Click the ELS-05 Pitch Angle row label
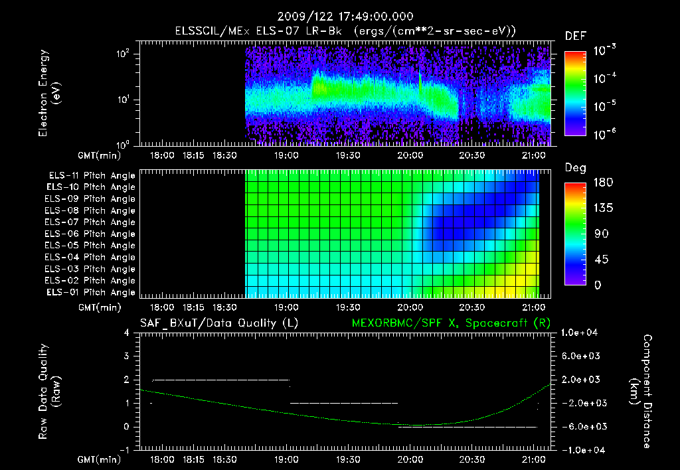Screen dimensions: 680x470 (x=90, y=246)
